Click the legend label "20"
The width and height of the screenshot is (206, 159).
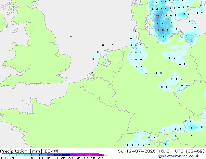56,158
